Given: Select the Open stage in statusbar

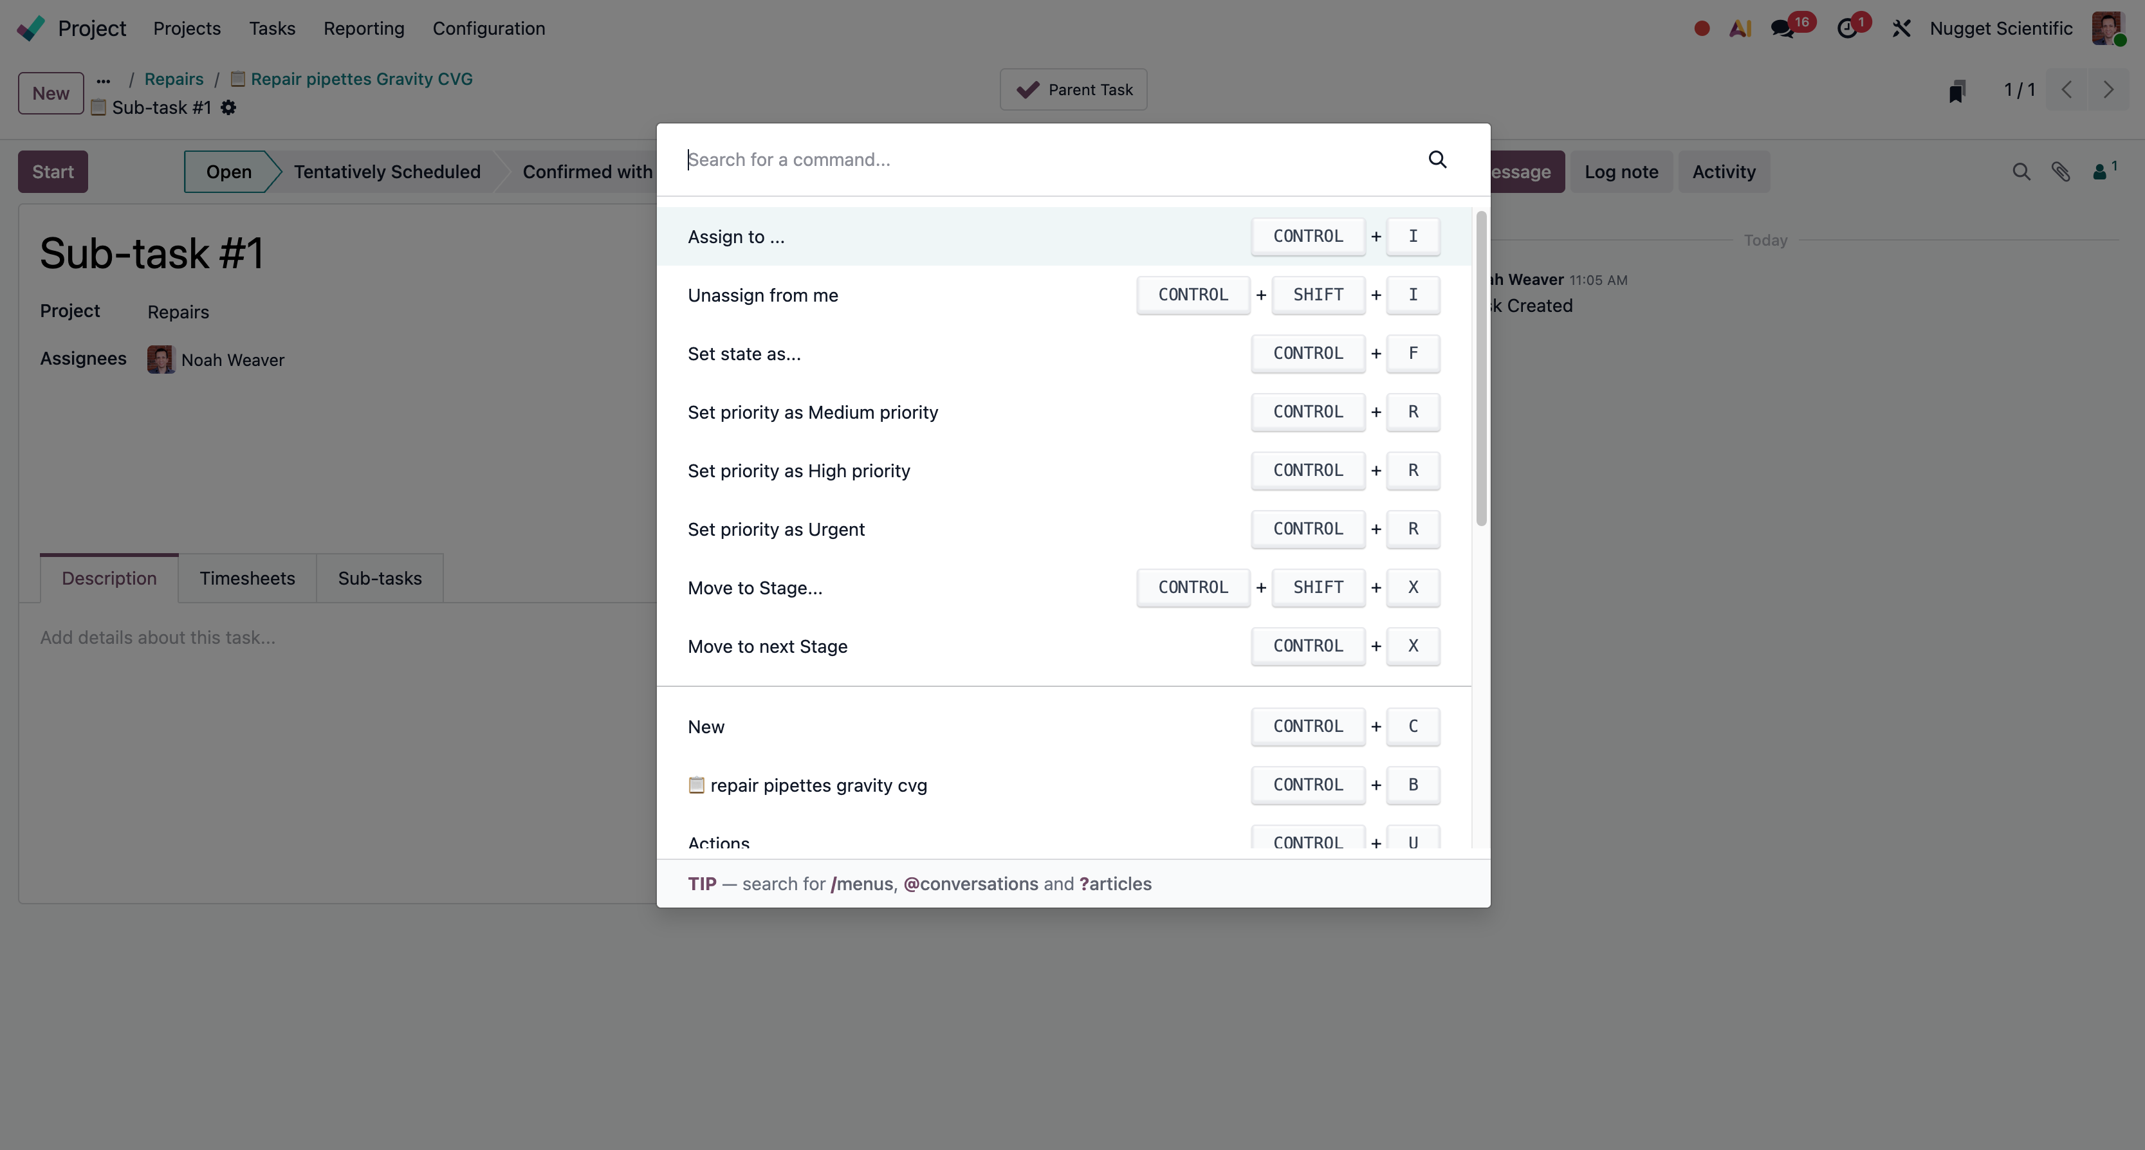Looking at the screenshot, I should point(228,172).
